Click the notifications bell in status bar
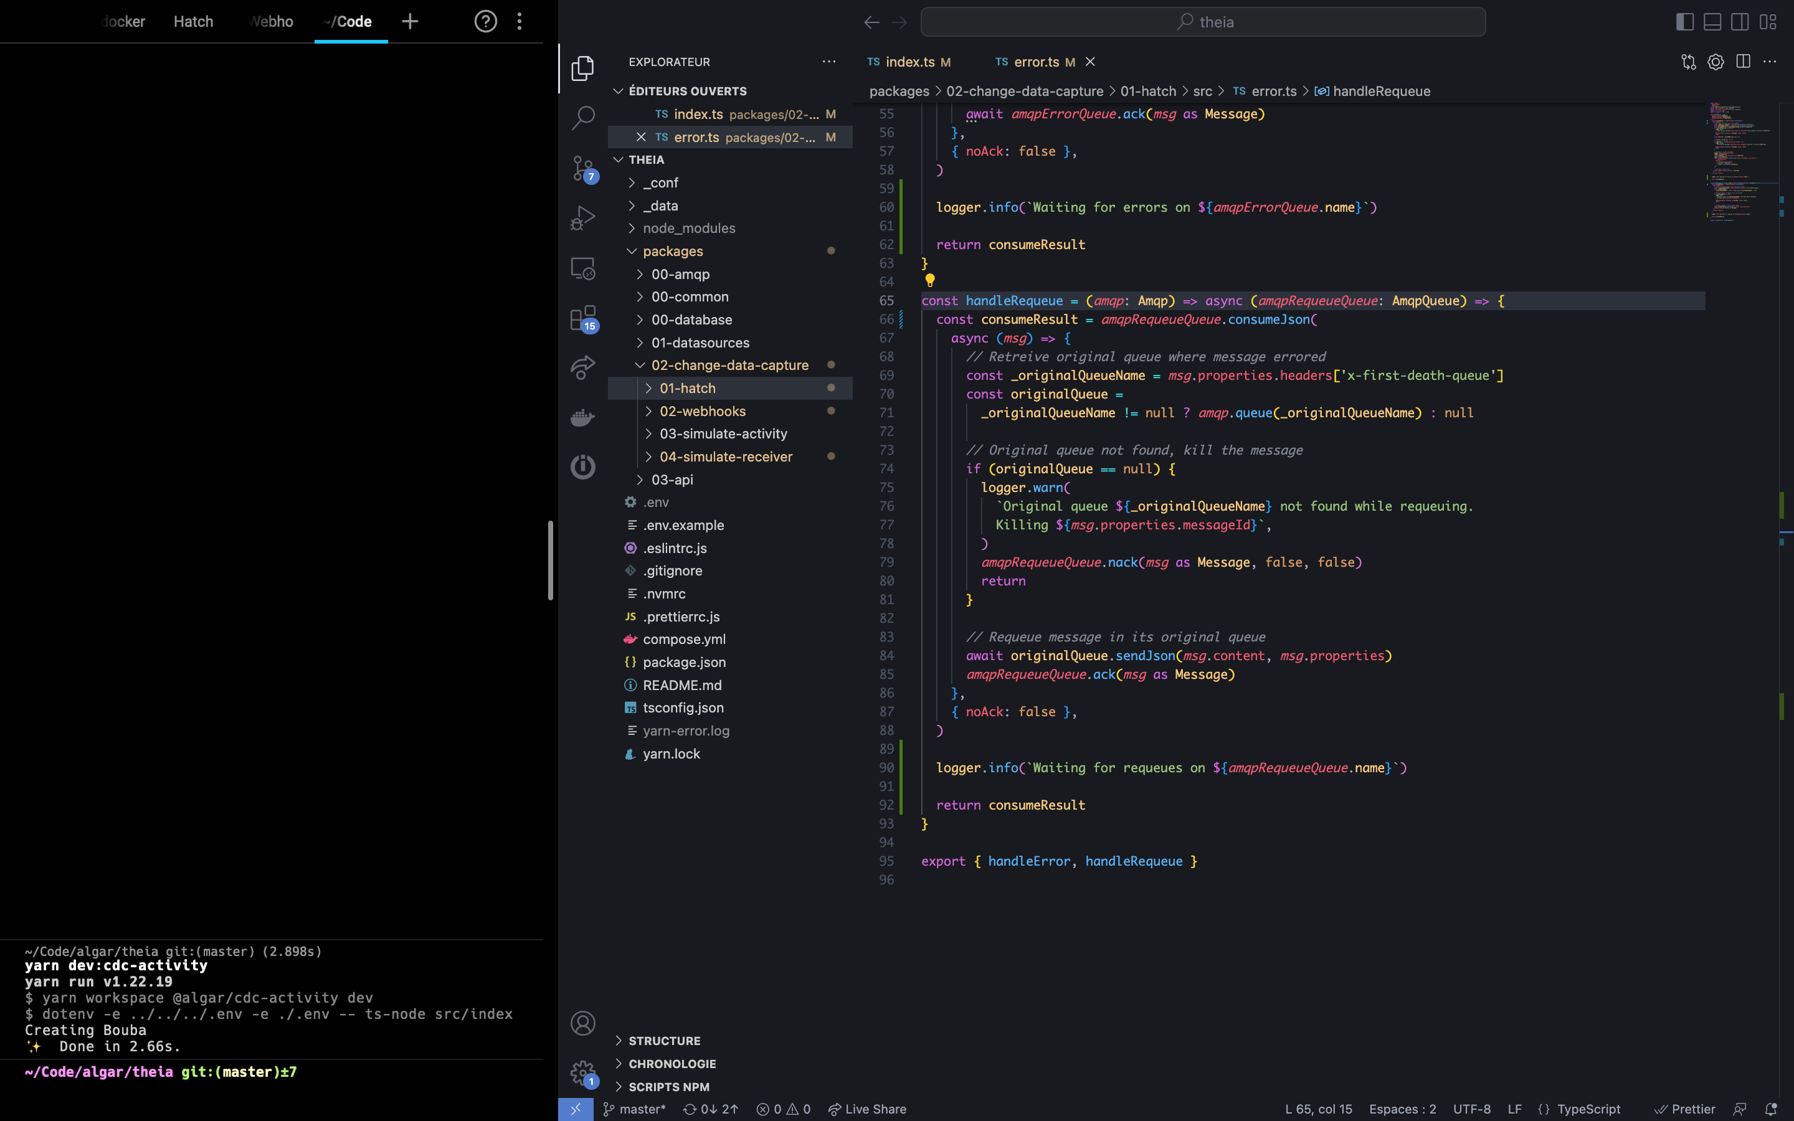Screen dimensions: 1794x1121 click(x=1771, y=1109)
